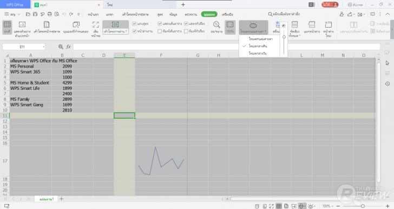Click the formula bar input field

226,47
